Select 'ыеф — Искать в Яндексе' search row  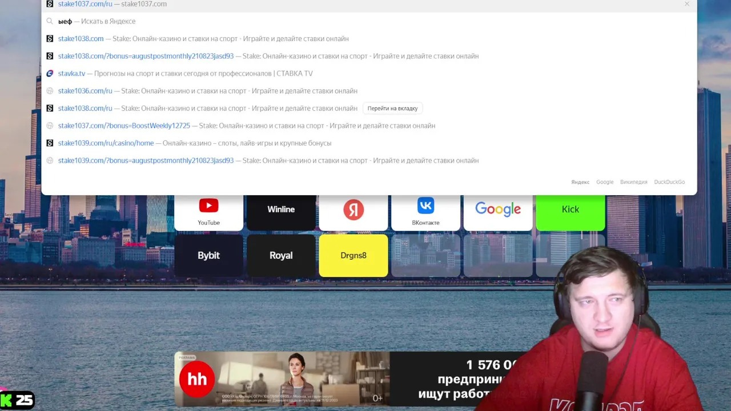coord(369,21)
